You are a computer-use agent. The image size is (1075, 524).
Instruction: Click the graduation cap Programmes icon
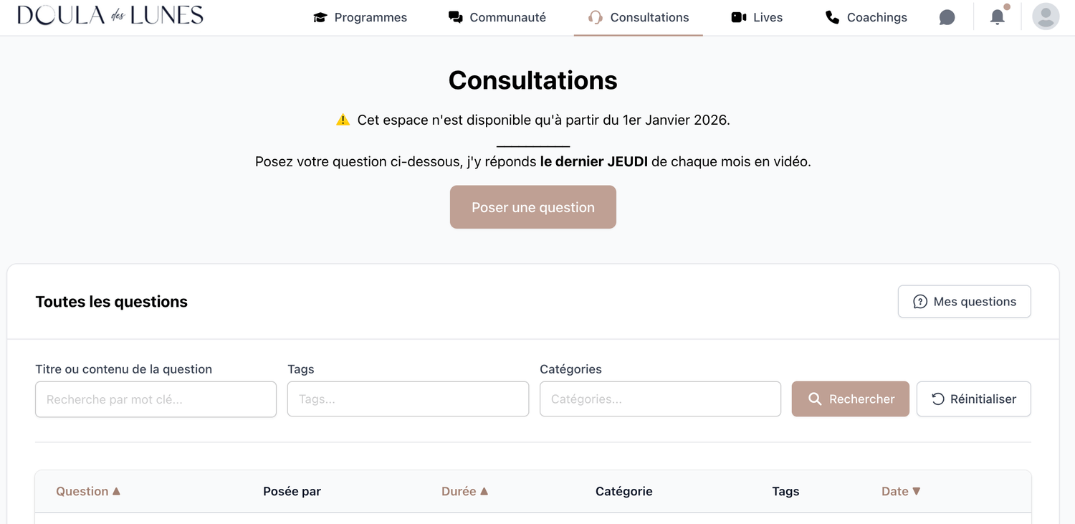(320, 17)
